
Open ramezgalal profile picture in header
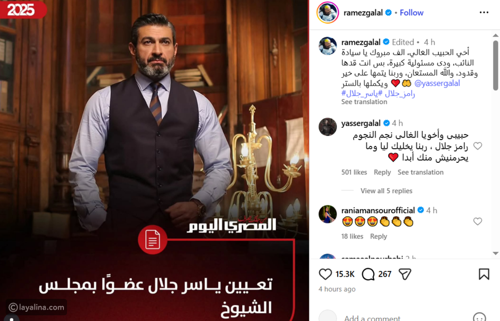pyautogui.click(x=327, y=13)
